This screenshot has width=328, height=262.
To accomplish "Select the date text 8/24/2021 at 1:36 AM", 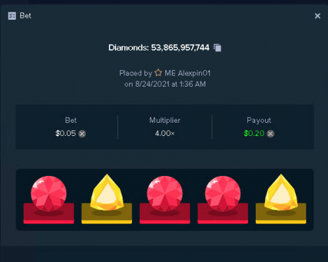I will (171, 84).
